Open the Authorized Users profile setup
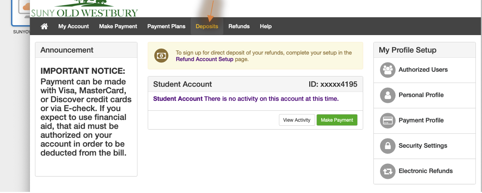 [x=423, y=70]
